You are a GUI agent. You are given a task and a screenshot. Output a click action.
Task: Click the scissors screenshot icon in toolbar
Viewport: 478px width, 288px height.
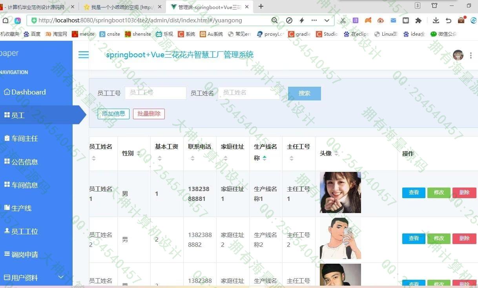(343, 21)
